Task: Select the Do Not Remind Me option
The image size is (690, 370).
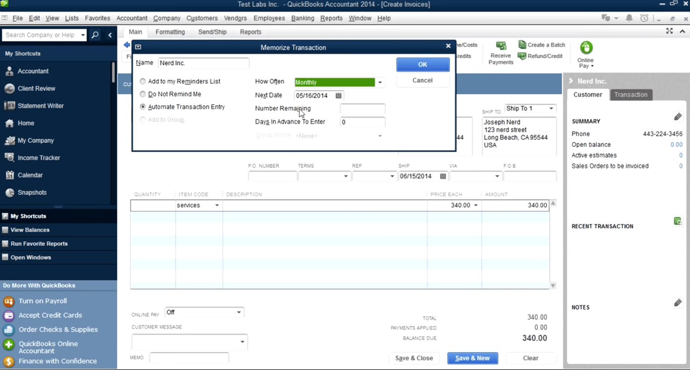Action: coord(143,94)
